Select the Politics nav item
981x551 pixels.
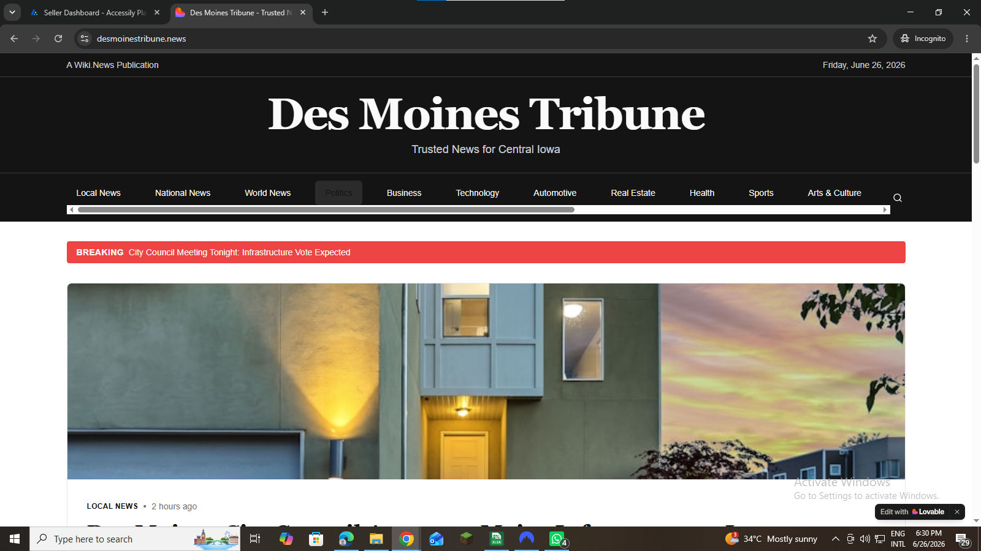338,193
